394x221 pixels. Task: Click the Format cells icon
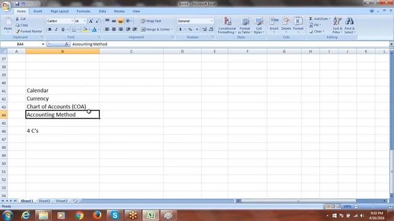[x=298, y=21]
